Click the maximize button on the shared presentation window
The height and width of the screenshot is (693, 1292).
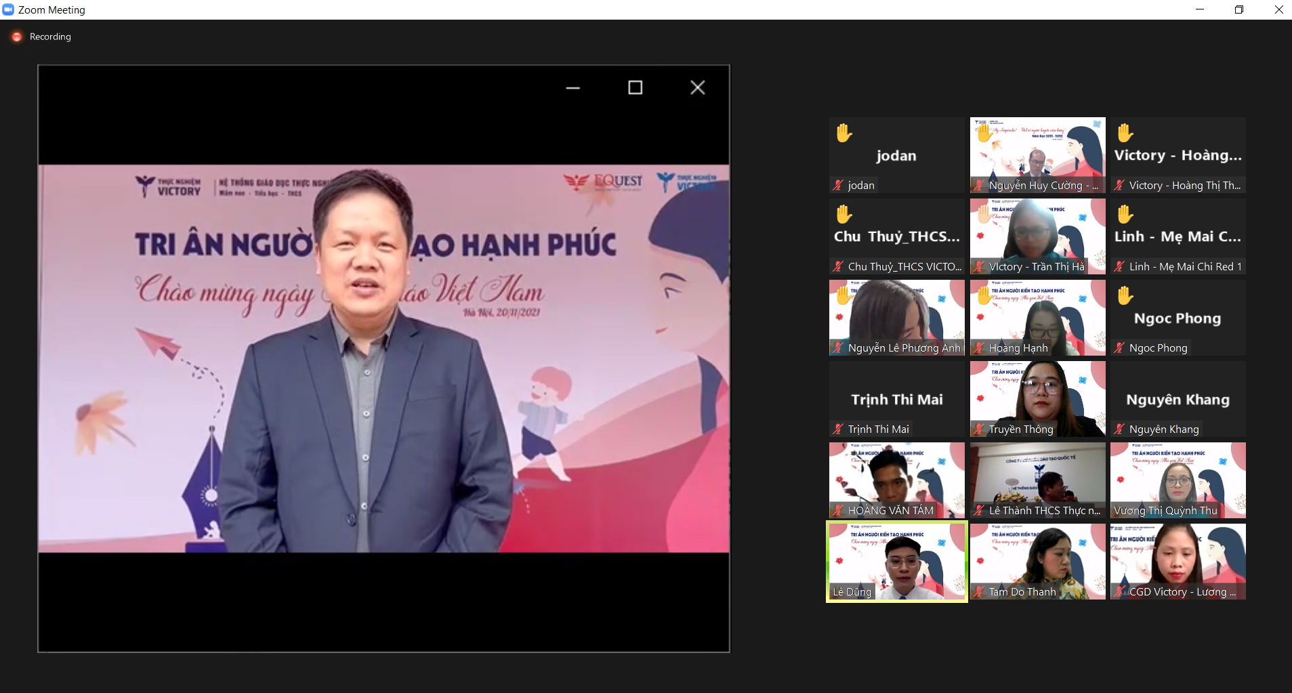[x=635, y=87]
